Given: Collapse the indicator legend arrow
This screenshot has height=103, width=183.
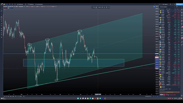Looking at the screenshot, I should click(5, 9).
